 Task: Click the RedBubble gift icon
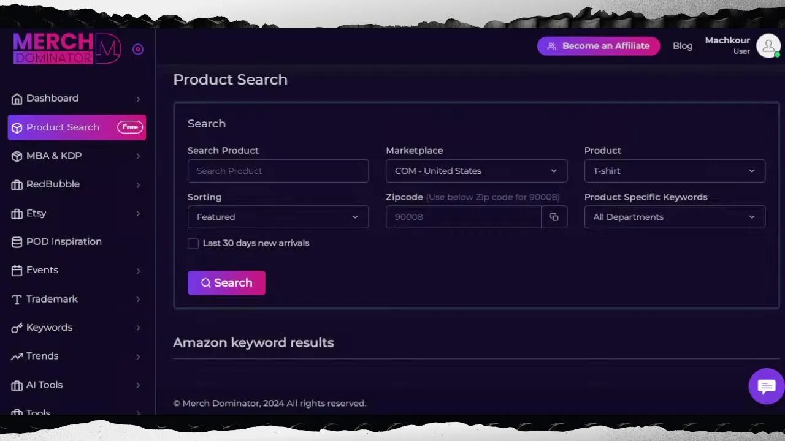[x=17, y=184]
